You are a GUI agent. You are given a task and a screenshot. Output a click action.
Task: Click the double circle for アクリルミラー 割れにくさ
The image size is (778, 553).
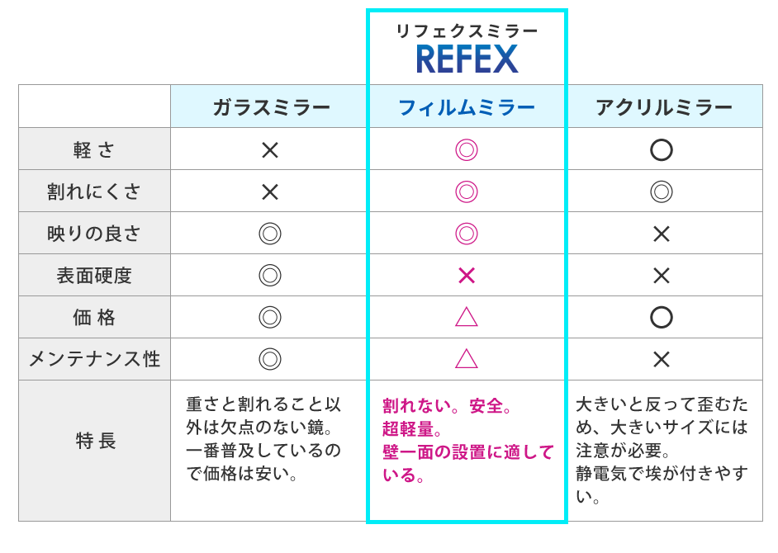point(661,192)
